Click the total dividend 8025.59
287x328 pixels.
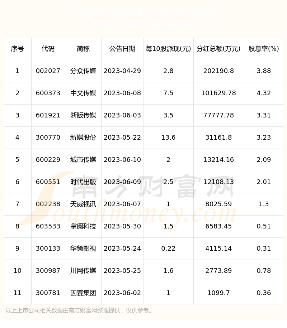click(x=218, y=204)
